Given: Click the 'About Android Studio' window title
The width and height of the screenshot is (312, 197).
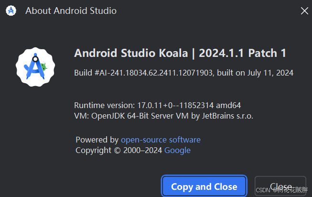Looking at the screenshot, I should (x=71, y=11).
